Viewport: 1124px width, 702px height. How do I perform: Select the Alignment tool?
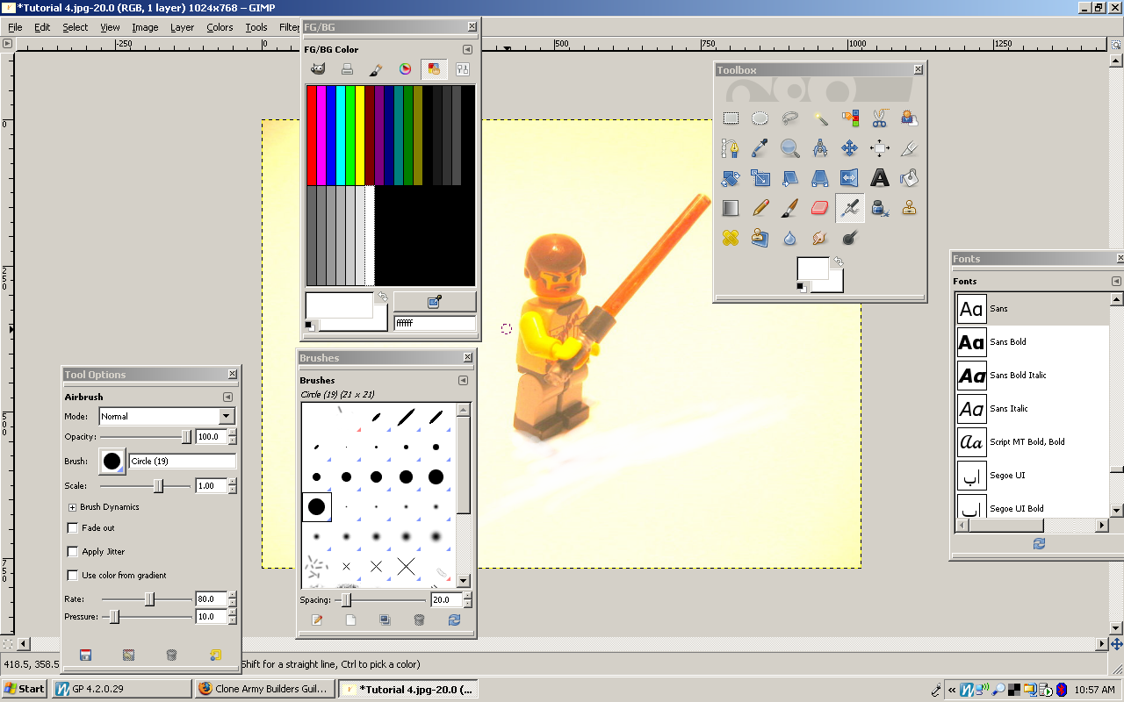click(880, 147)
